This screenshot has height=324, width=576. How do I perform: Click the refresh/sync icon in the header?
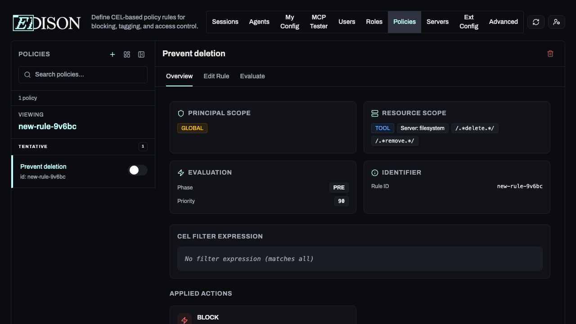(535, 22)
